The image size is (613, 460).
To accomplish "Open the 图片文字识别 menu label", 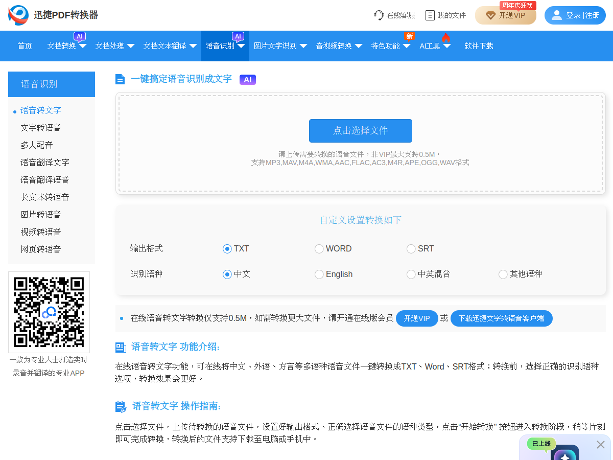I will coord(275,46).
